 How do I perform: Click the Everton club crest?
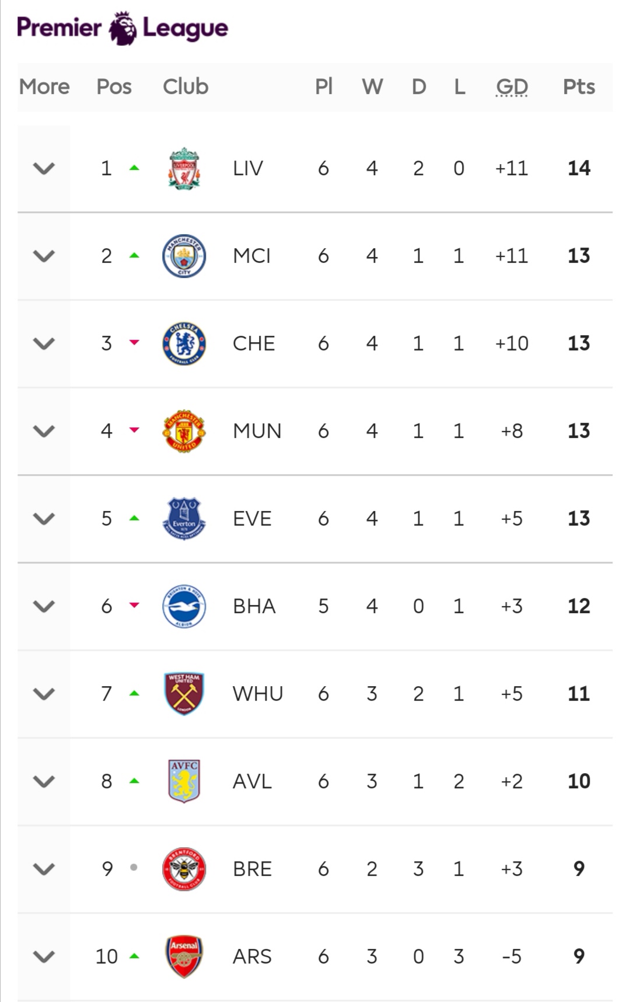[x=184, y=519]
